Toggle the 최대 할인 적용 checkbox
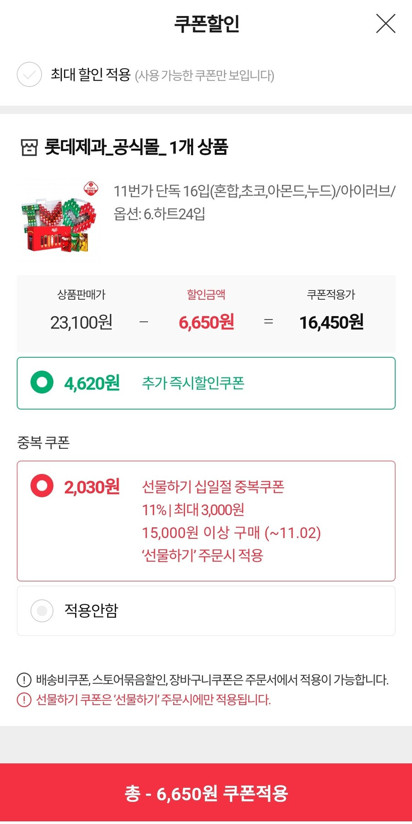The width and height of the screenshot is (412, 824). pos(29,74)
